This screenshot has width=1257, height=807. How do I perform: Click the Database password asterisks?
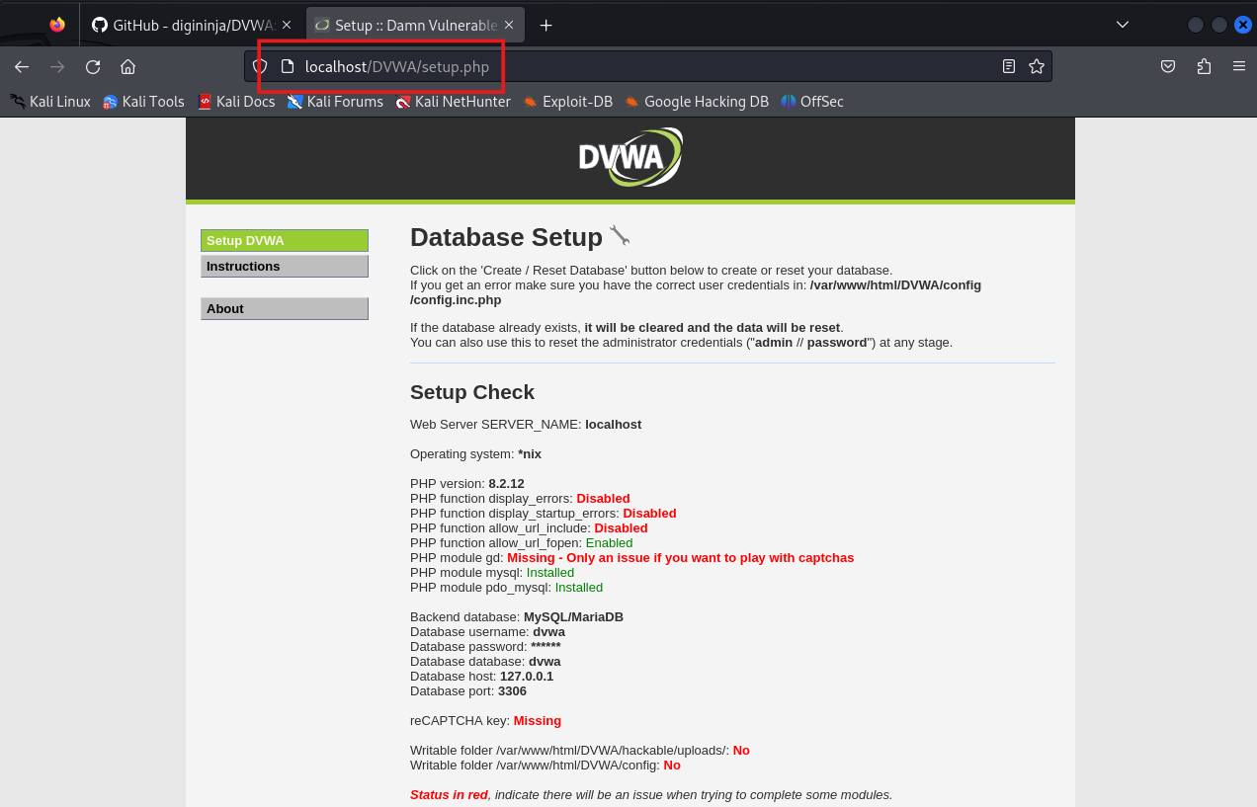tap(545, 647)
